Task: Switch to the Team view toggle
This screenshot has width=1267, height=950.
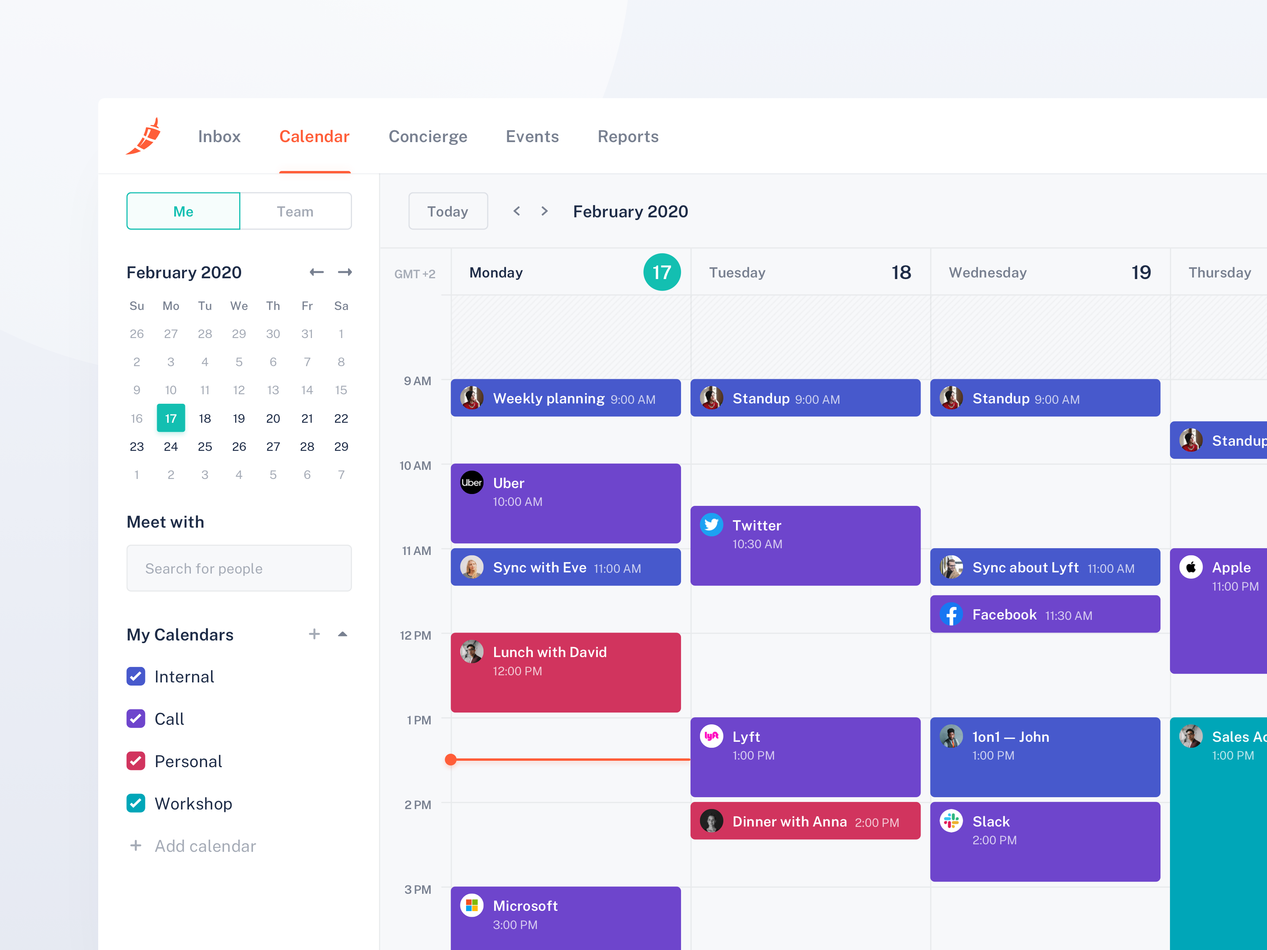Action: [295, 211]
